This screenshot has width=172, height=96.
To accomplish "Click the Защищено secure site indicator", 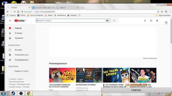I will [x=27, y=12].
